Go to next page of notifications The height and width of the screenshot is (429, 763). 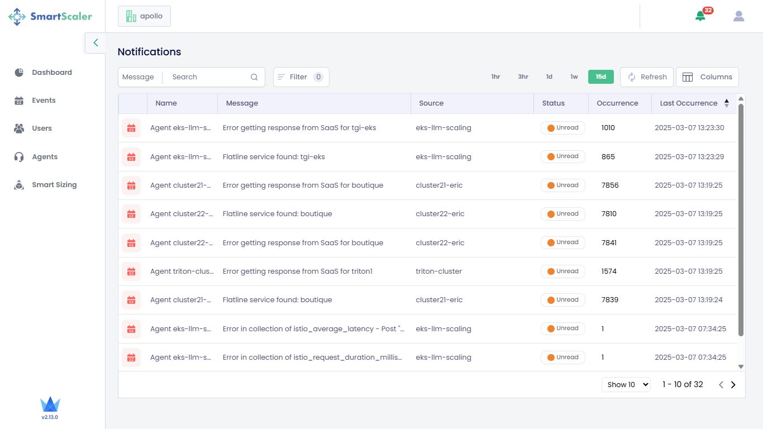pos(733,385)
